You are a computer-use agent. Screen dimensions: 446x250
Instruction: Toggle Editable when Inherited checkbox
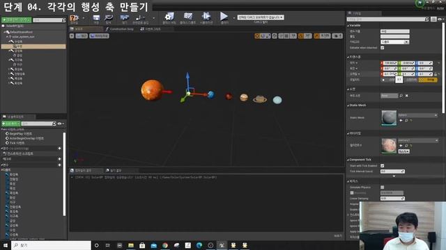[x=383, y=48]
